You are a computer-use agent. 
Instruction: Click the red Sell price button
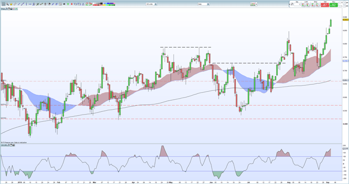[325, 5]
